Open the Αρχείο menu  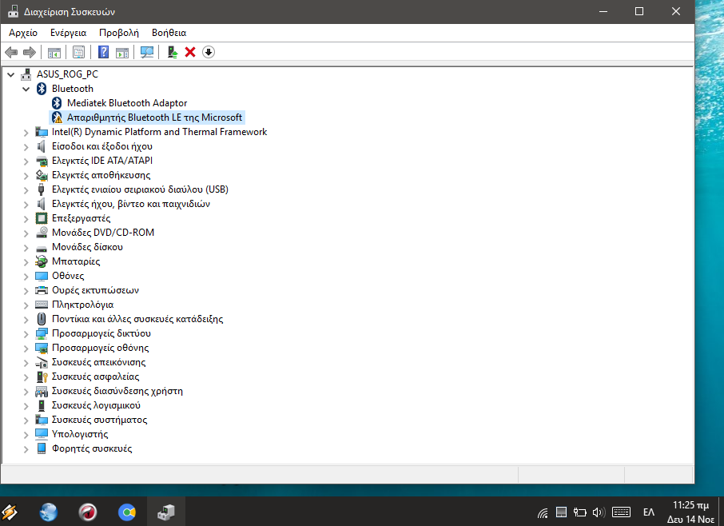(x=23, y=33)
